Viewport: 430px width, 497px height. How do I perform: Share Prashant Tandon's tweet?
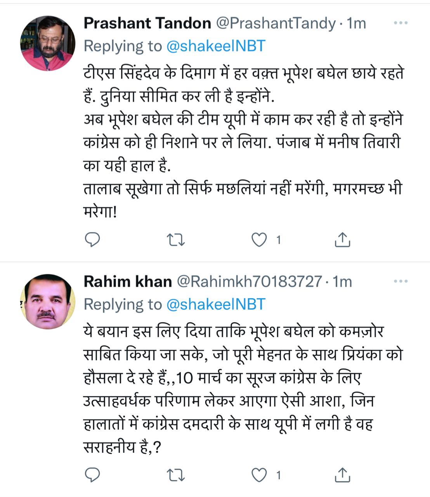click(x=342, y=240)
